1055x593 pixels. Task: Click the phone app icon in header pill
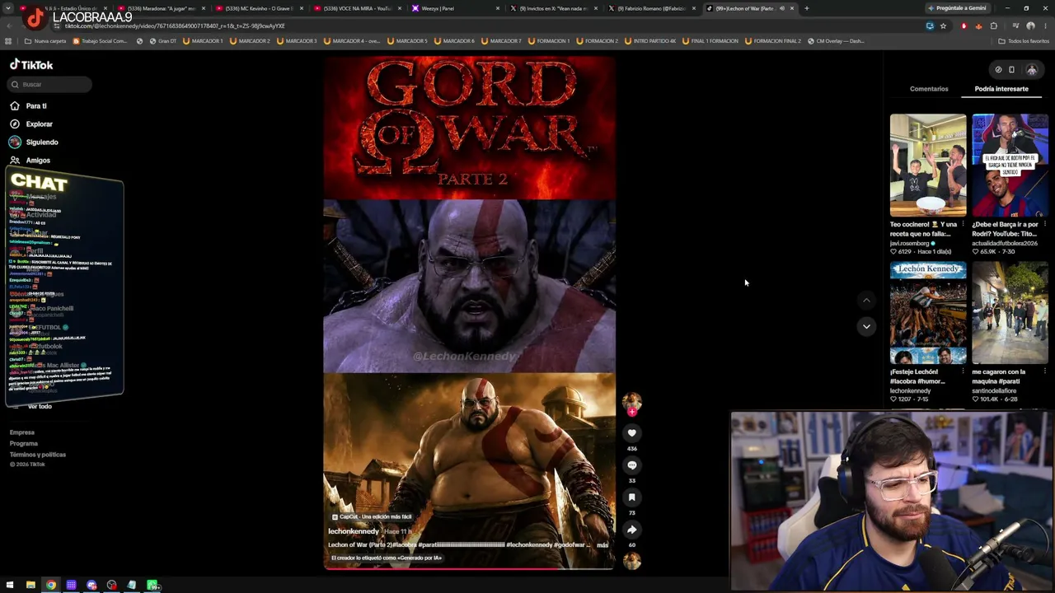point(1011,70)
